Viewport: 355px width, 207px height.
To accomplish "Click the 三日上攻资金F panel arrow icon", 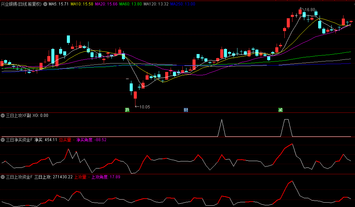I will [x=3, y=177].
